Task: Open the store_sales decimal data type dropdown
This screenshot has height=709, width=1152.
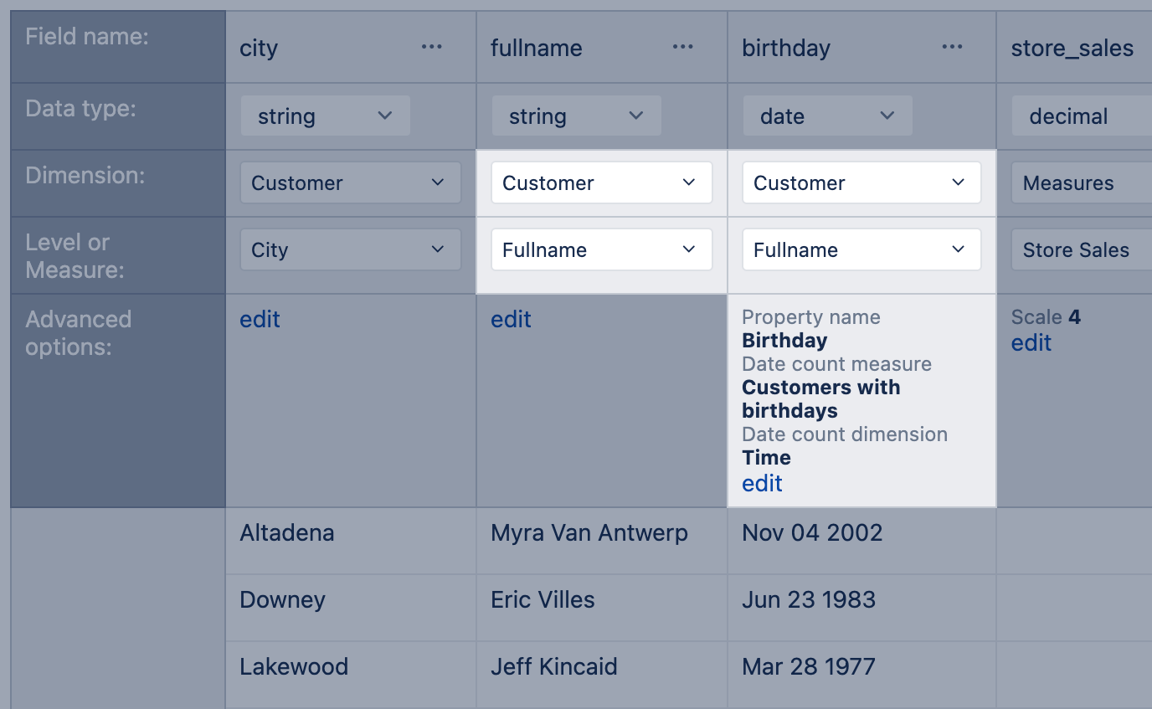Action: (1082, 116)
